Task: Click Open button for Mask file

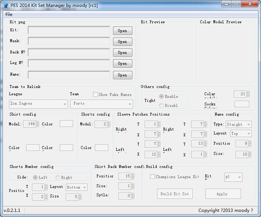Action: coord(123,41)
